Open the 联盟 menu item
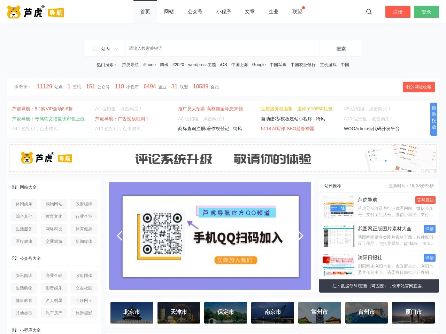The image size is (446, 334). tap(297, 12)
